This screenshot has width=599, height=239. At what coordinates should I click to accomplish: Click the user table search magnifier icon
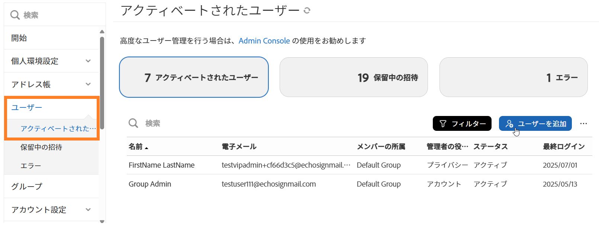click(133, 123)
